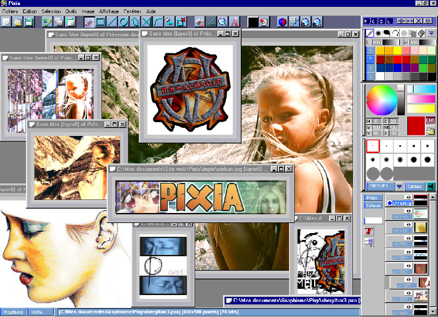Click the magnifier zoom tool
This screenshot has width=438, height=317.
(x=222, y=22)
